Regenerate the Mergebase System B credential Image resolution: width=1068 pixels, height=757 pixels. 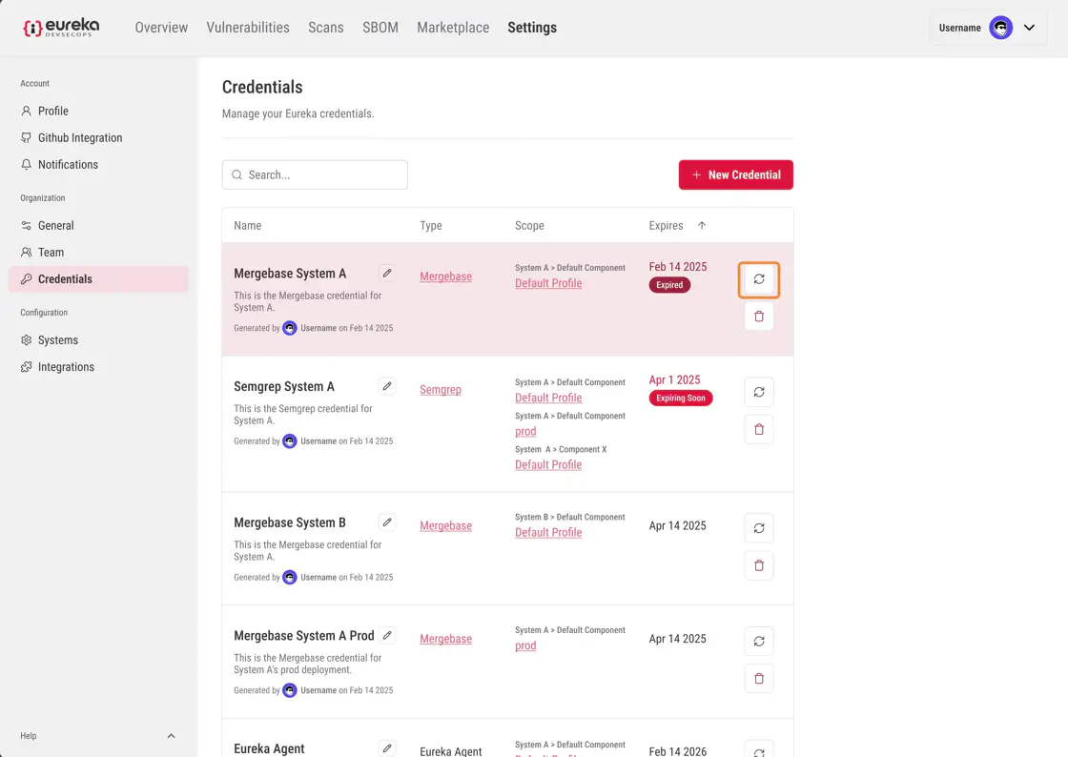[x=759, y=528]
